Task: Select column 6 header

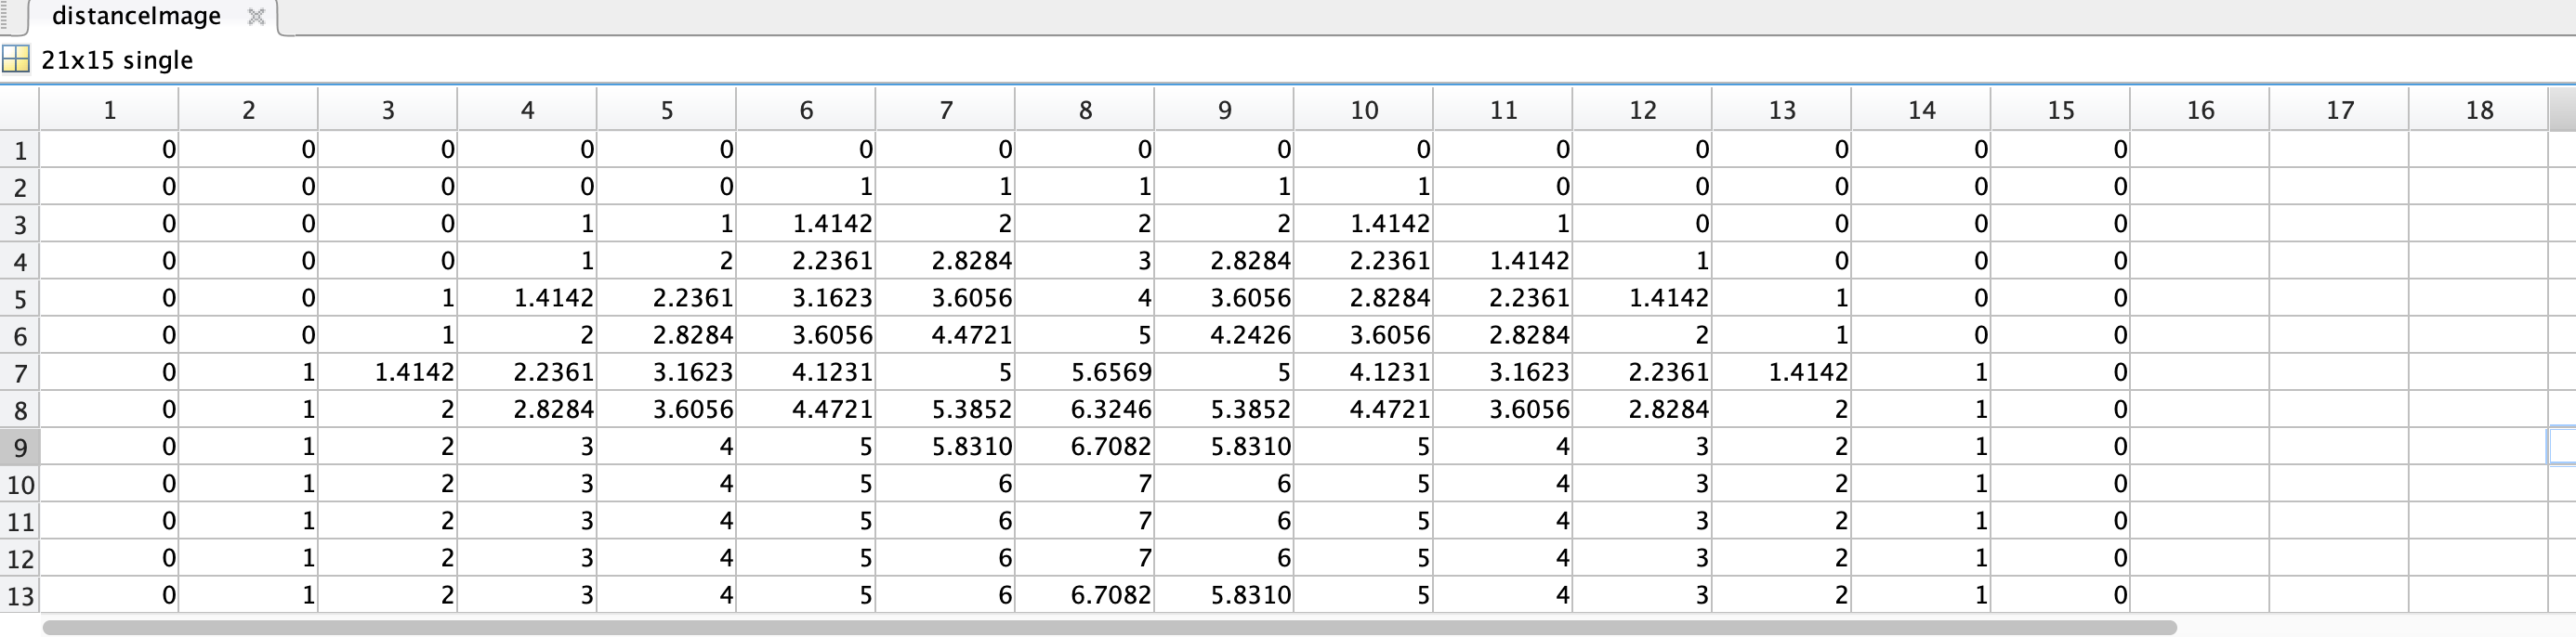Action: coord(806,109)
